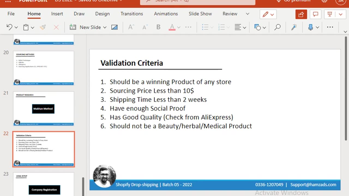Click text 'Shipping Time Less than 2 weeks'
This screenshot has width=349, height=196.
click(158, 100)
